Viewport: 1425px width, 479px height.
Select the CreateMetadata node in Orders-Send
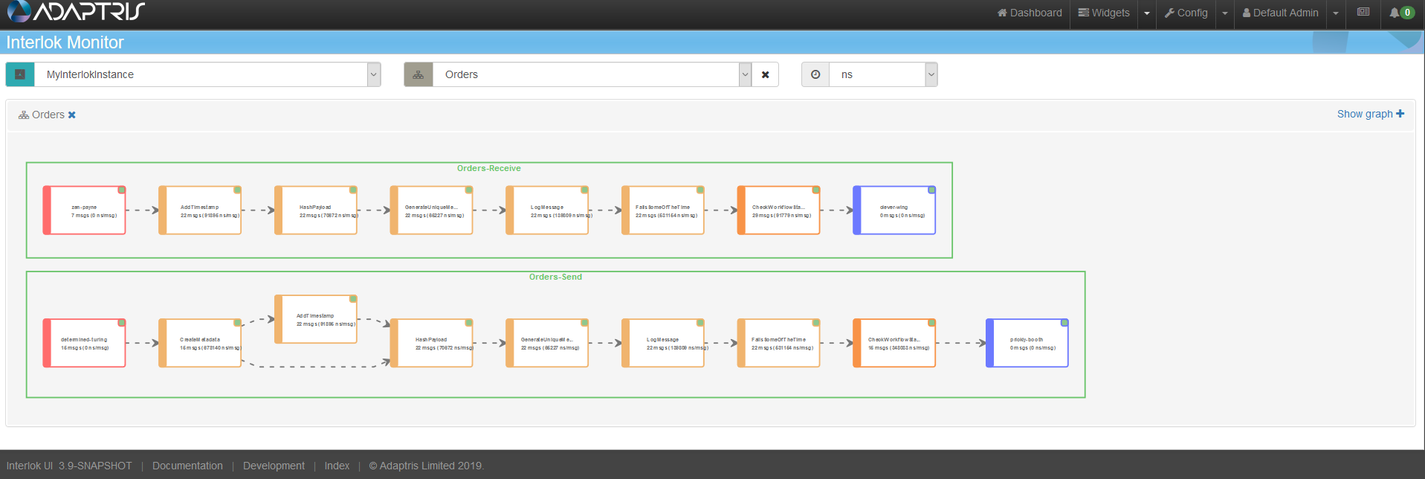(200, 343)
